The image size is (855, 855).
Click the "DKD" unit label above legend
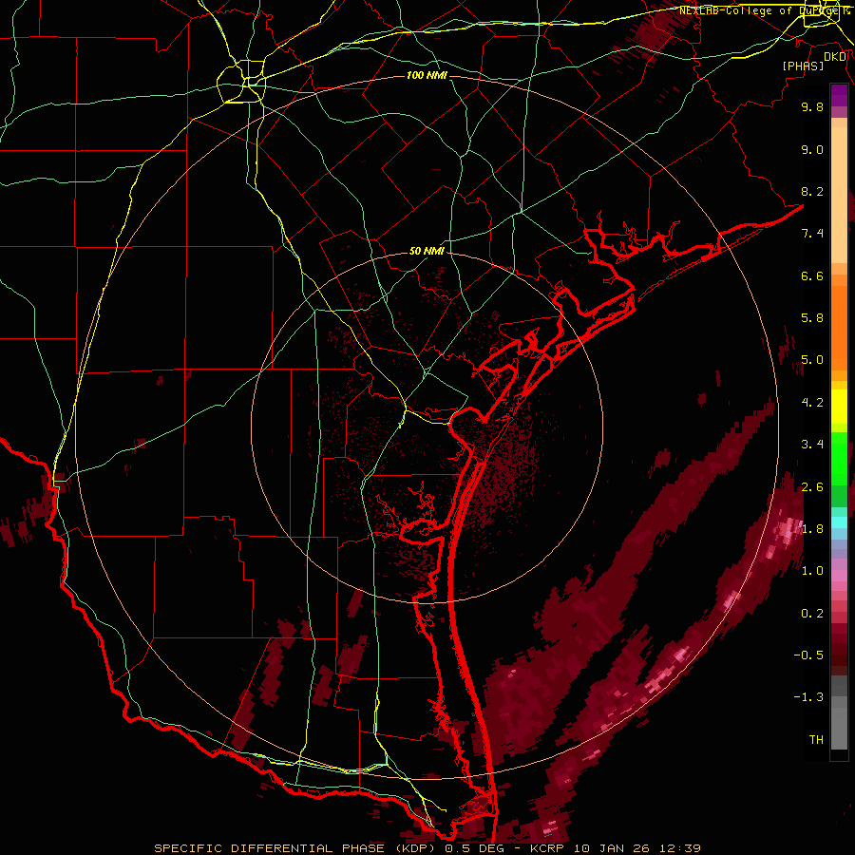tap(835, 56)
